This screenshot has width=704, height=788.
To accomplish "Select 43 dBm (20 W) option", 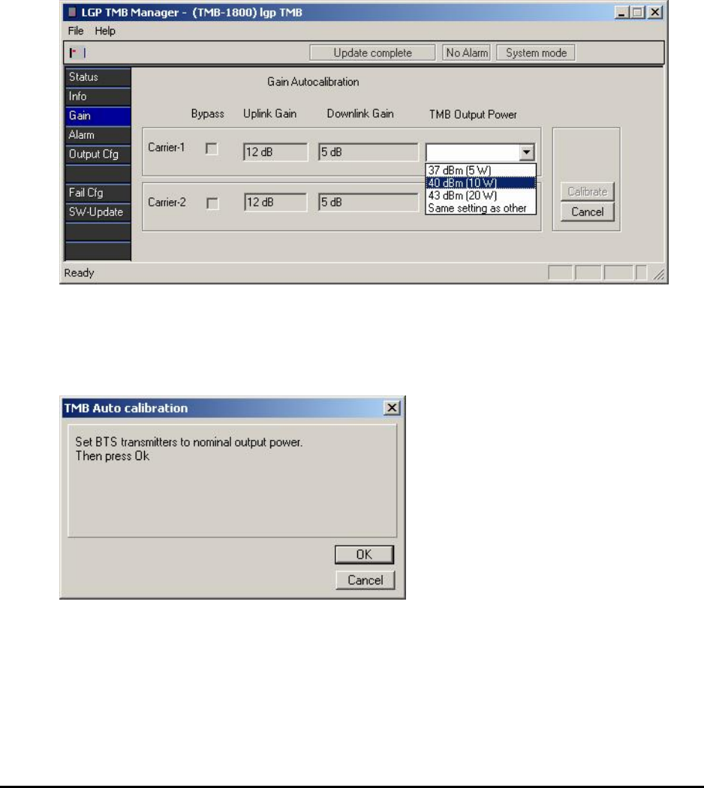I will (480, 195).
